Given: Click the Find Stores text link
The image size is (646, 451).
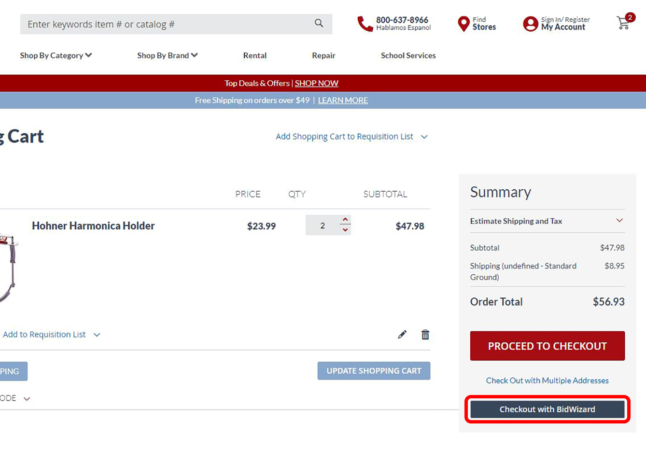Looking at the screenshot, I should click(484, 24).
